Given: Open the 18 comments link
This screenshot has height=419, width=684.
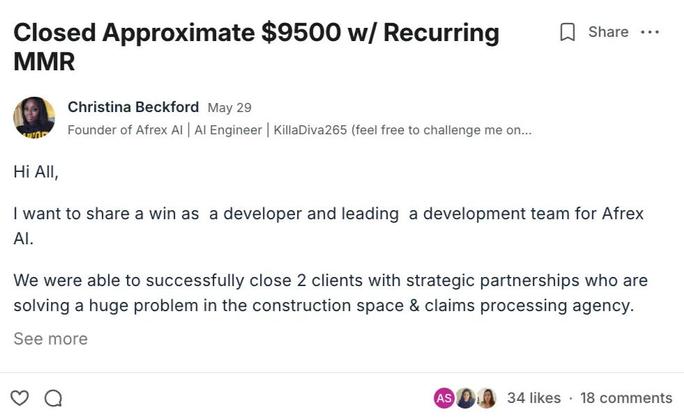Looking at the screenshot, I should pos(626,398).
